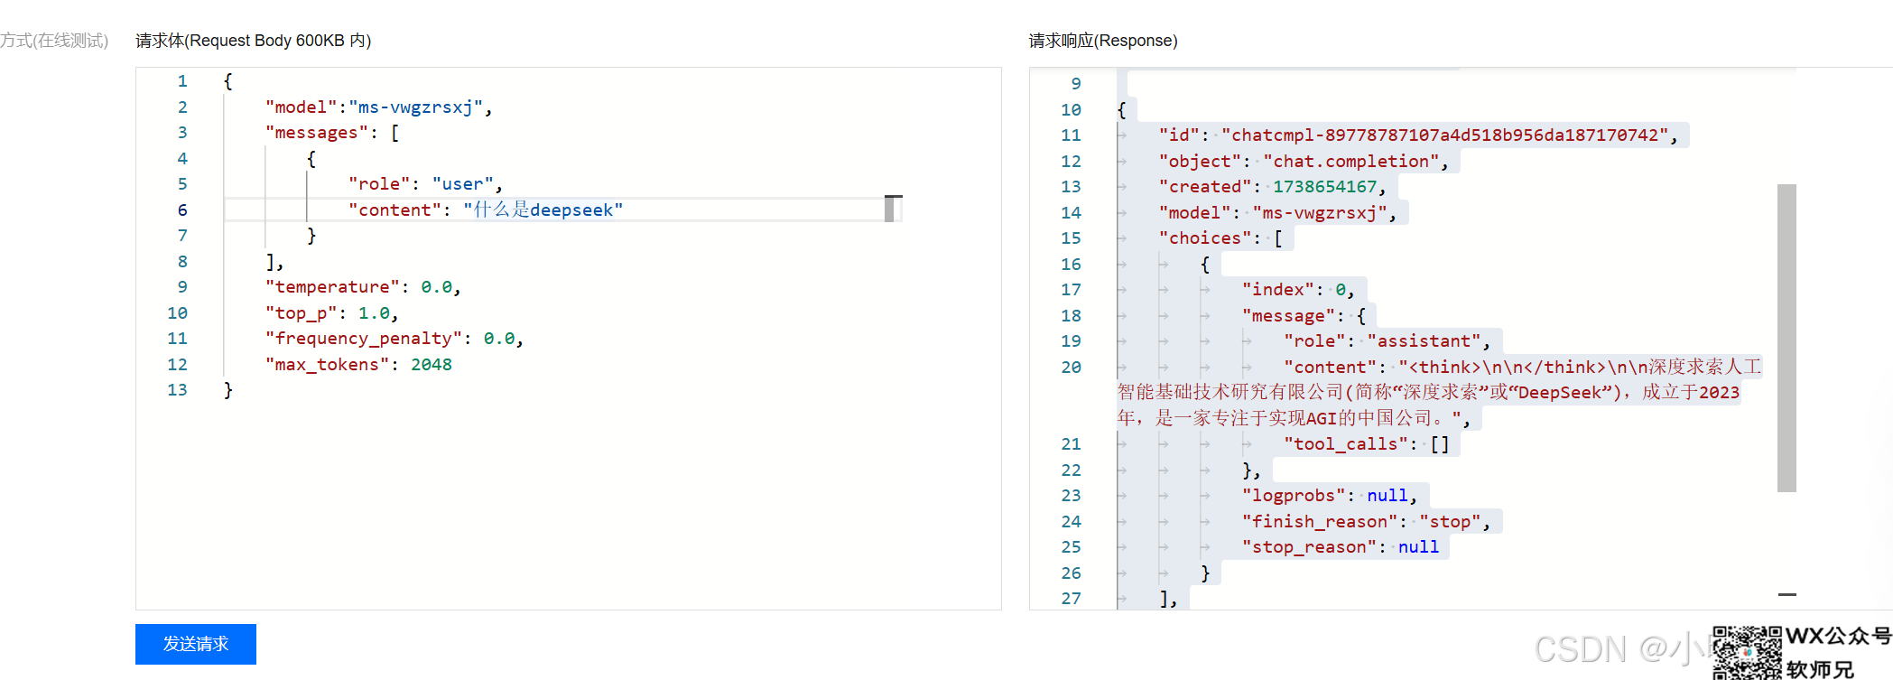
Task: Click the "messages": [ line in request body
Action: (332, 133)
